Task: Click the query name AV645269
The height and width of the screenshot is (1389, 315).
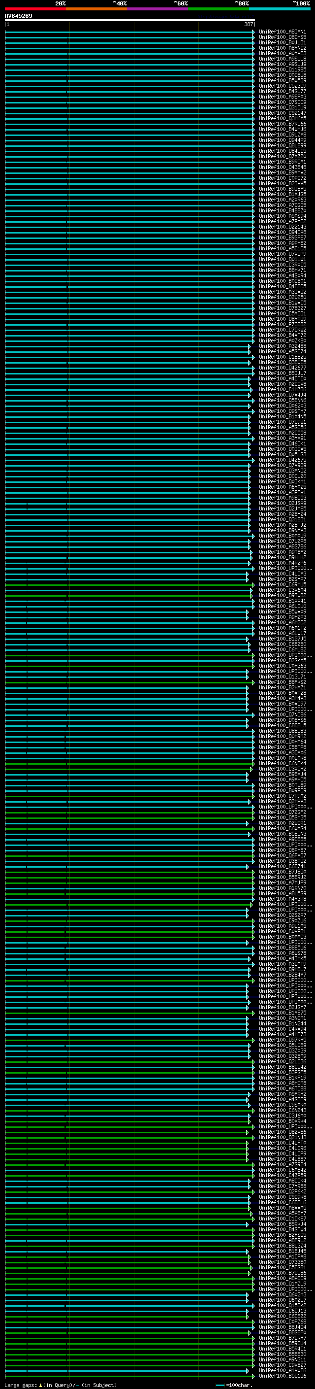Action: click(18, 16)
